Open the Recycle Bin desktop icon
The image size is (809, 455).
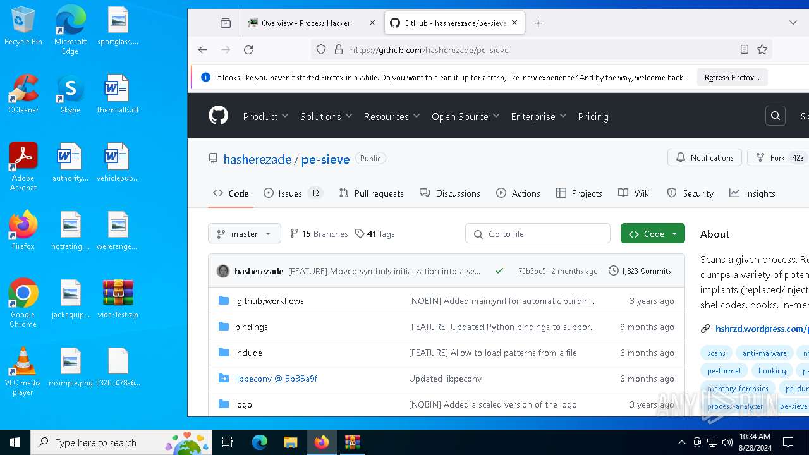click(23, 27)
